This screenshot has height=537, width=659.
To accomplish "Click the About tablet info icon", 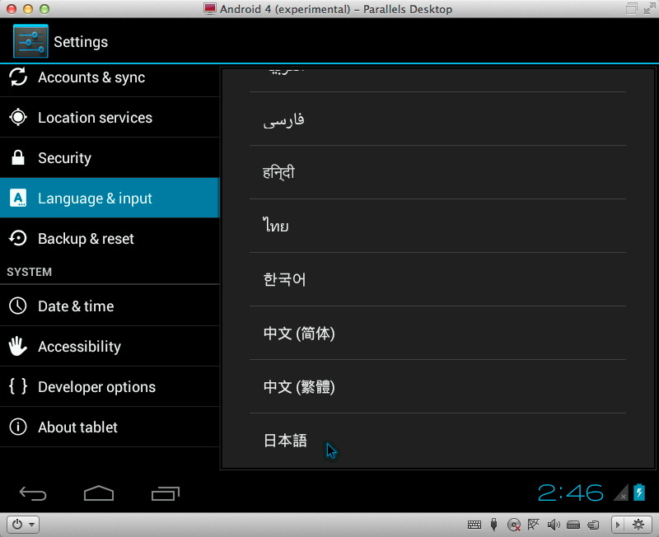I will point(18,427).
